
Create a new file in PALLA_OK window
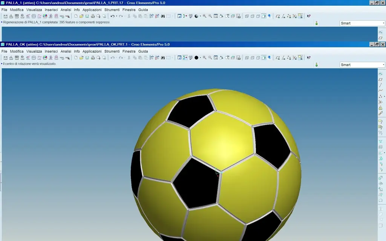(76, 58)
